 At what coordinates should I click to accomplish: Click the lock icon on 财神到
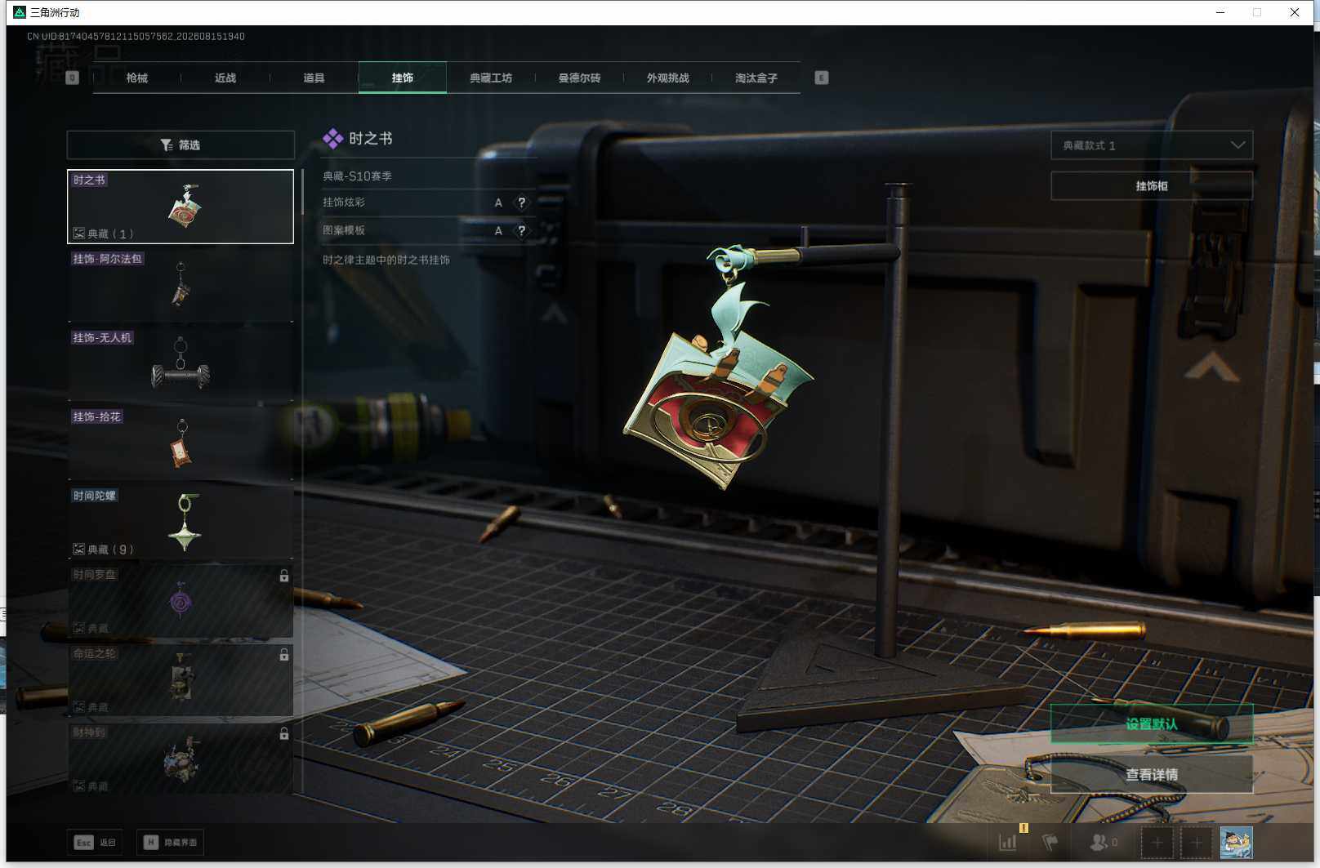pos(284,734)
